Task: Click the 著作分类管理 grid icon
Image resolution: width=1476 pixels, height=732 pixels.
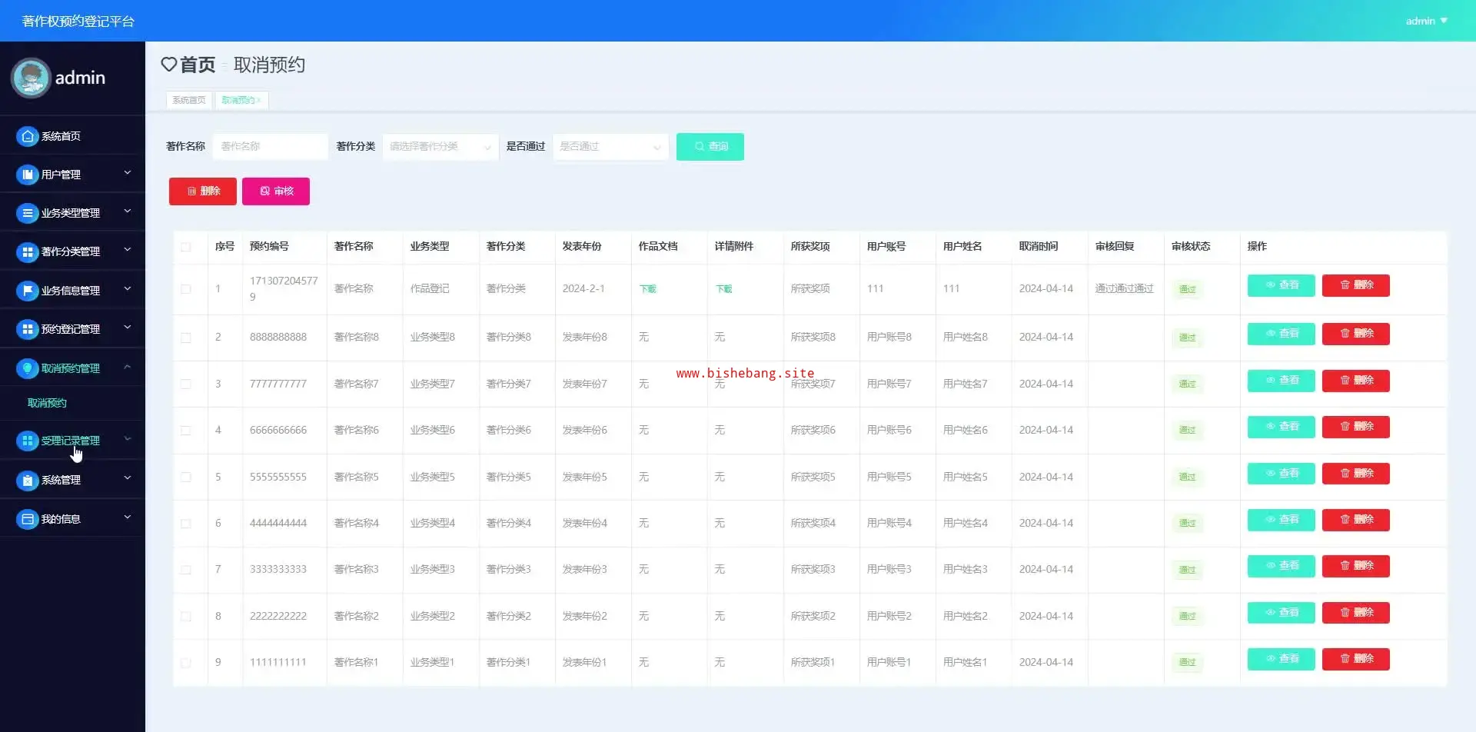Action: coord(28,251)
